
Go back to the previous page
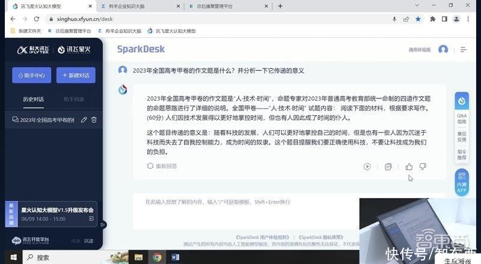point(13,19)
